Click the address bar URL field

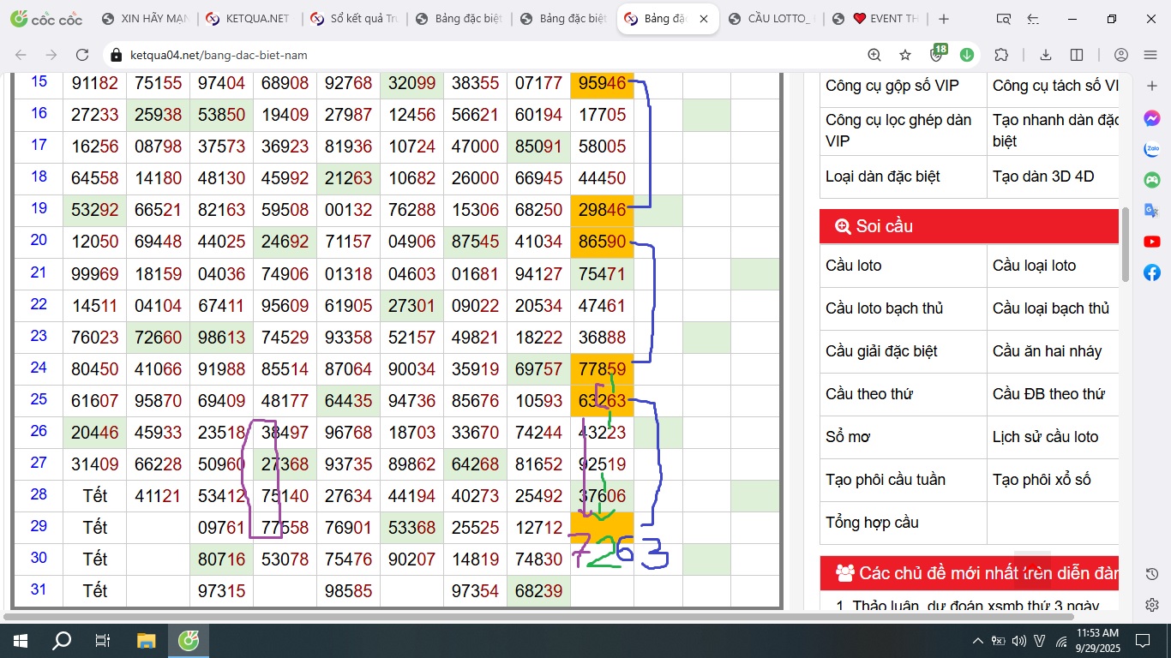[480, 55]
